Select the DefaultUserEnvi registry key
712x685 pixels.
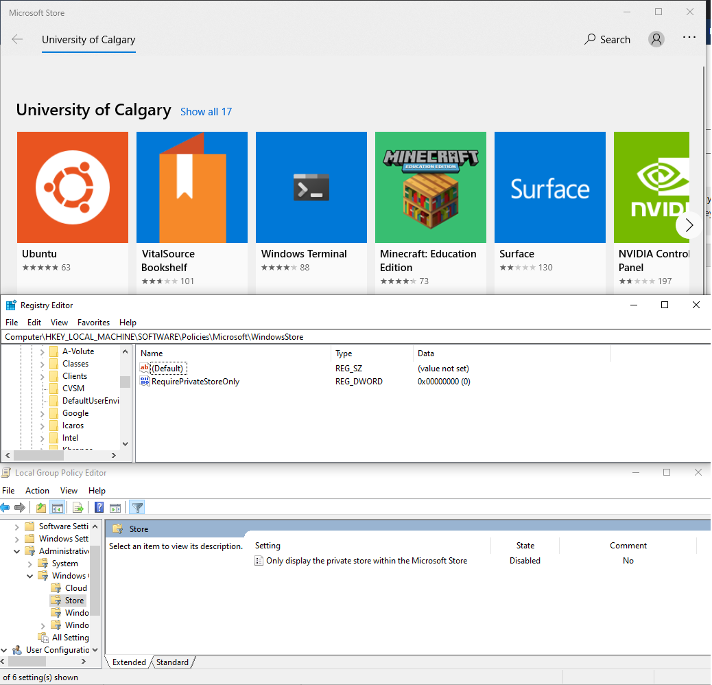tap(84, 401)
